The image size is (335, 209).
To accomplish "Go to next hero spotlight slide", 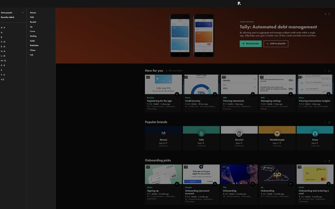I will 329,14.
